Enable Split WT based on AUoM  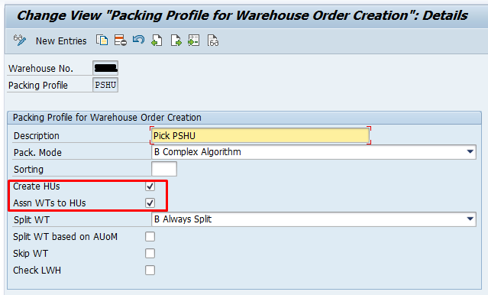click(150, 237)
